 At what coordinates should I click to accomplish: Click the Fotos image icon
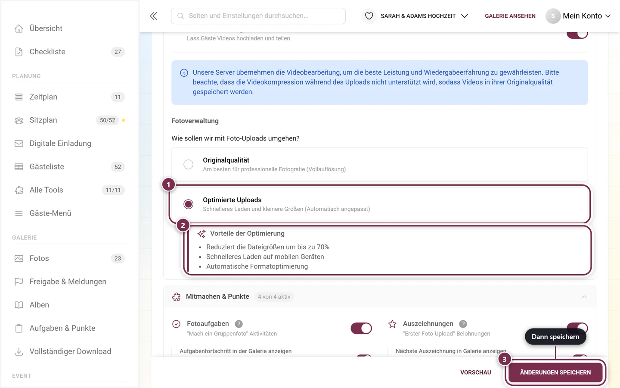(19, 259)
